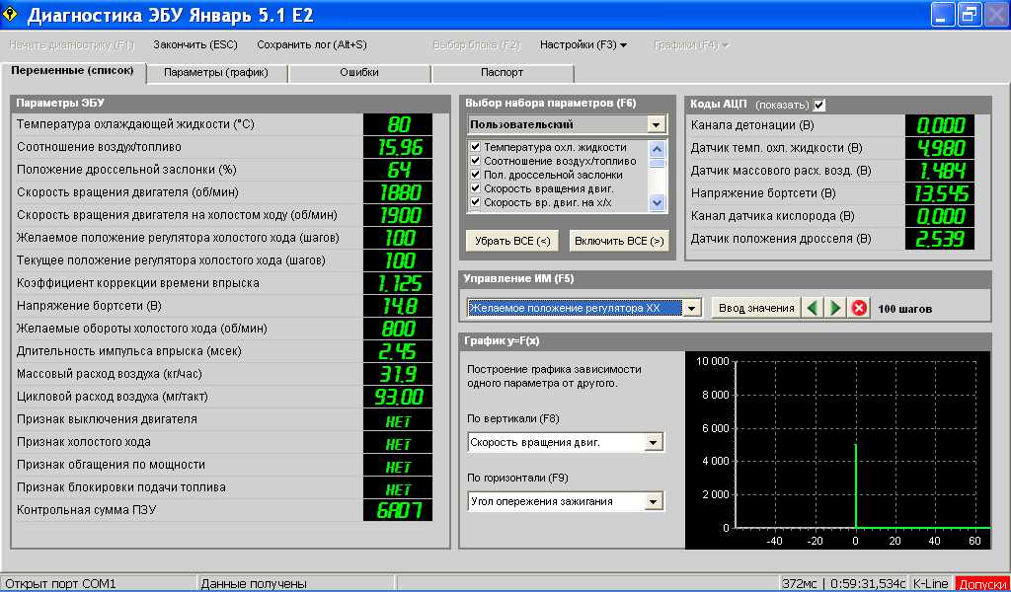Viewport: 1011px width, 592px height.
Task: Open the 'Настройки (F3)' menu
Action: click(583, 45)
